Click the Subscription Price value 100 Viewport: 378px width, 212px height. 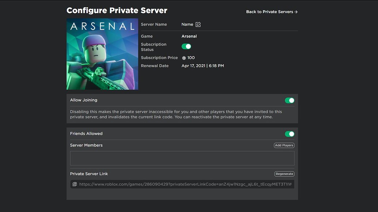[191, 58]
